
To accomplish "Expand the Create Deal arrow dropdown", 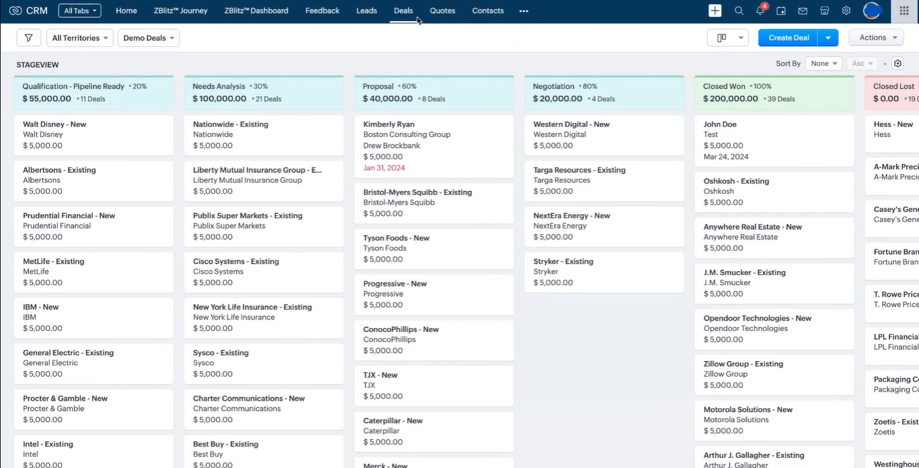I will pyautogui.click(x=828, y=38).
